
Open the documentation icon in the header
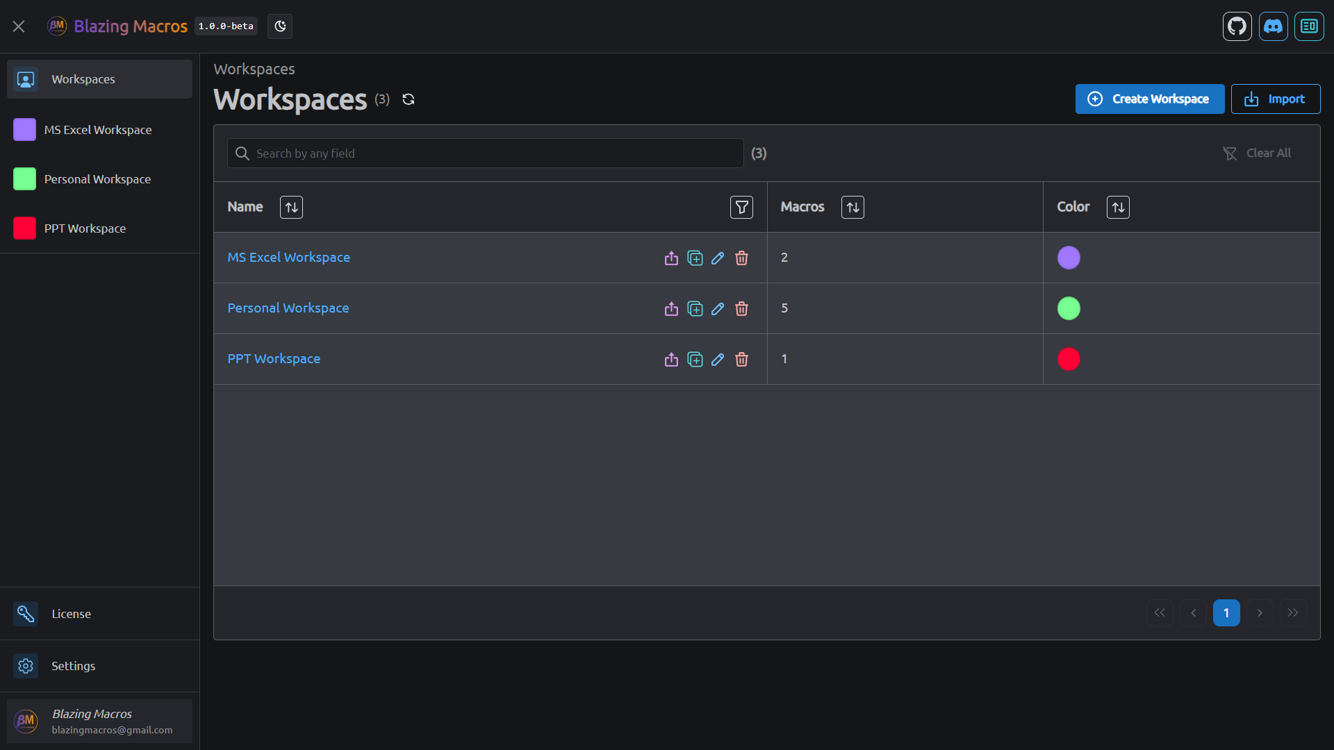[1309, 26]
